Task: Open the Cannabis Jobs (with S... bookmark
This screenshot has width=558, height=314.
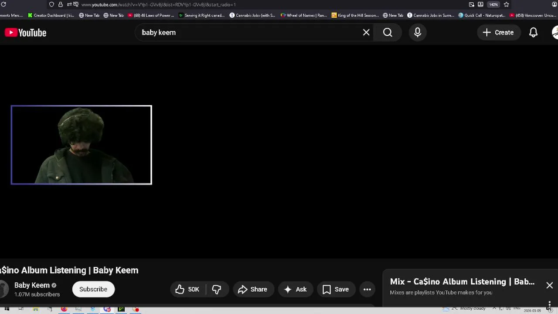Action: (252, 15)
